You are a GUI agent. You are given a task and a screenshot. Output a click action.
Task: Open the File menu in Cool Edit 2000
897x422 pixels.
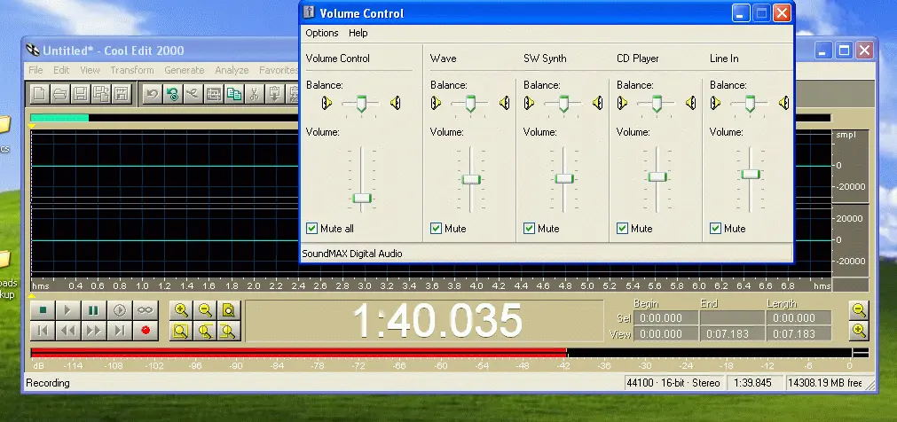[35, 70]
